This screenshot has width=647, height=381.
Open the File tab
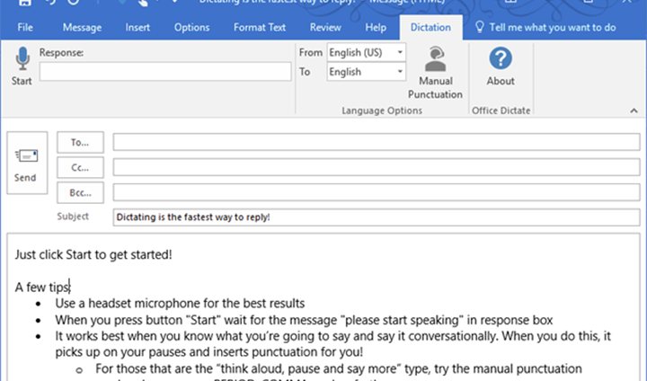26,27
